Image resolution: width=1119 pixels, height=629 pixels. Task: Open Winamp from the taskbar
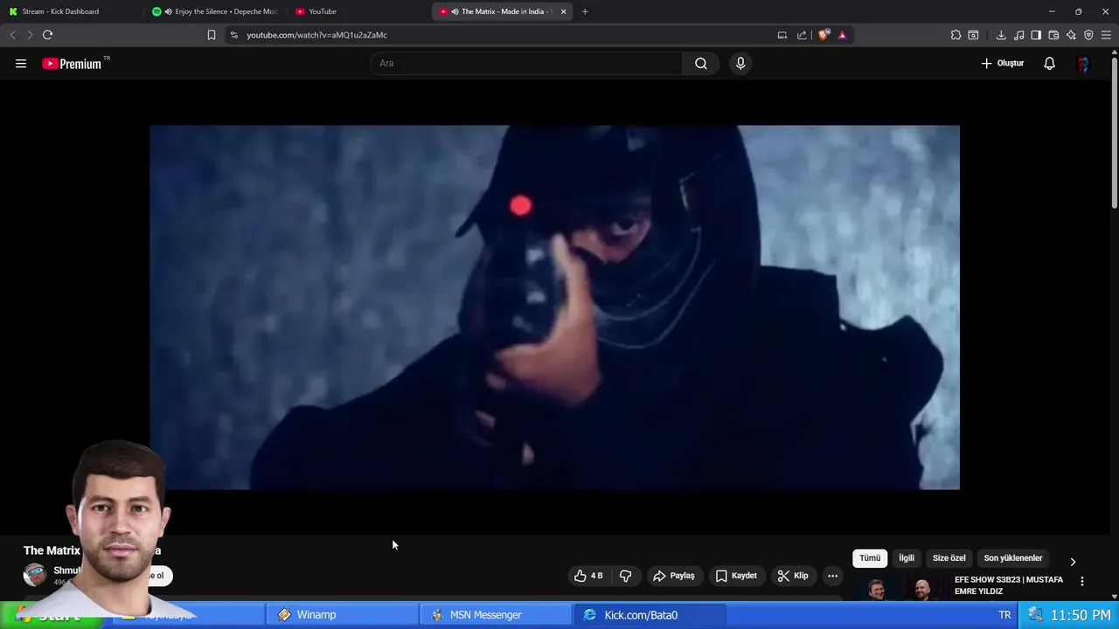pyautogui.click(x=343, y=615)
